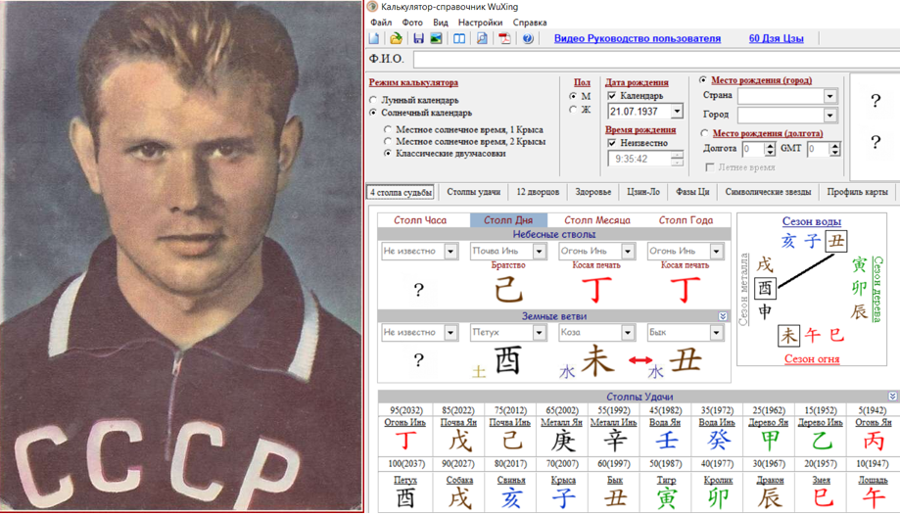
Task: Open the Страна country dropdown
Action: 829,96
